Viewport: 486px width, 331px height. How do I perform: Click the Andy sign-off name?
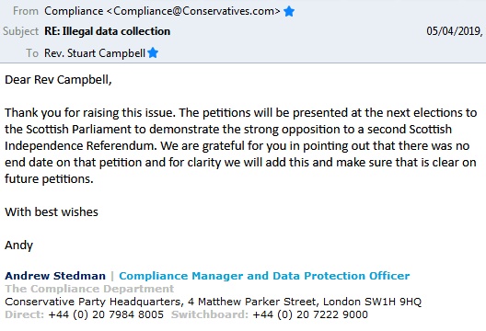click(19, 245)
